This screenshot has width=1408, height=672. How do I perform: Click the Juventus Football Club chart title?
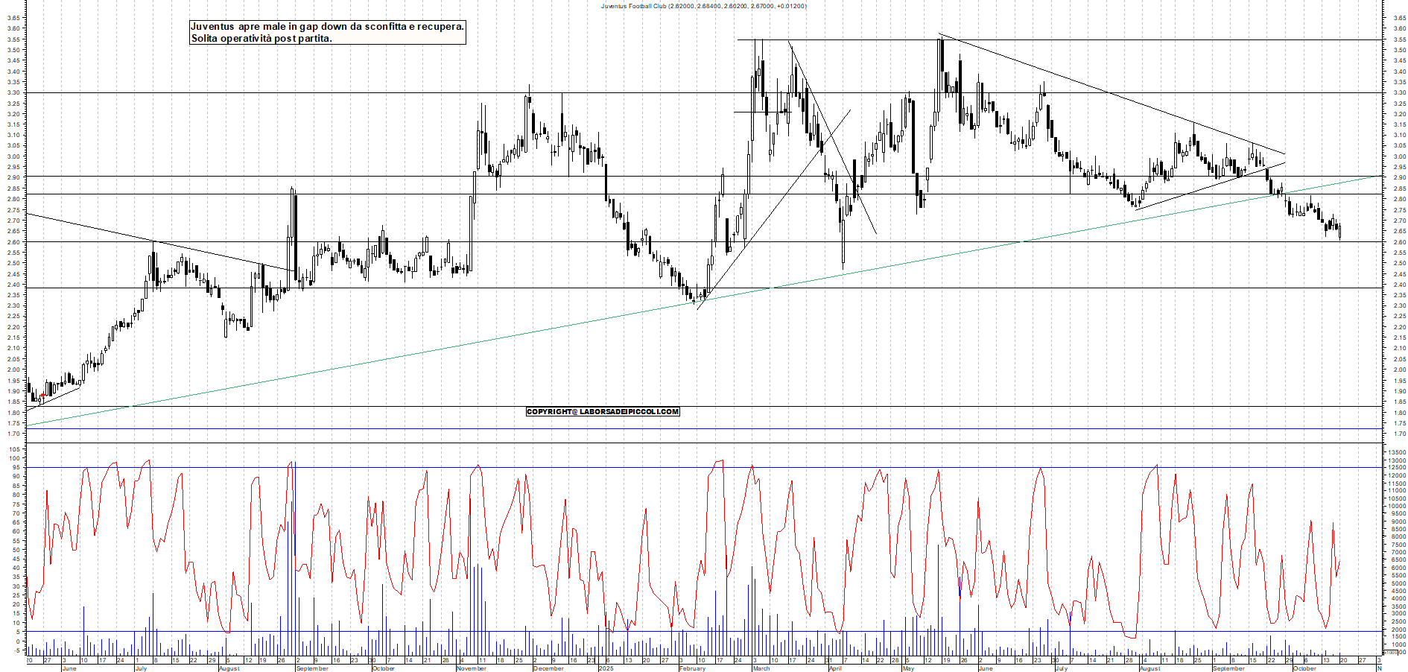coord(703,6)
